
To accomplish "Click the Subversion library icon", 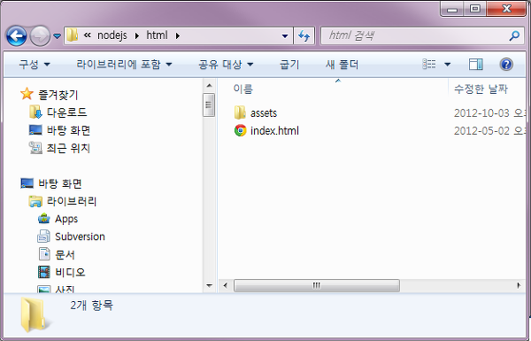I will click(x=44, y=236).
